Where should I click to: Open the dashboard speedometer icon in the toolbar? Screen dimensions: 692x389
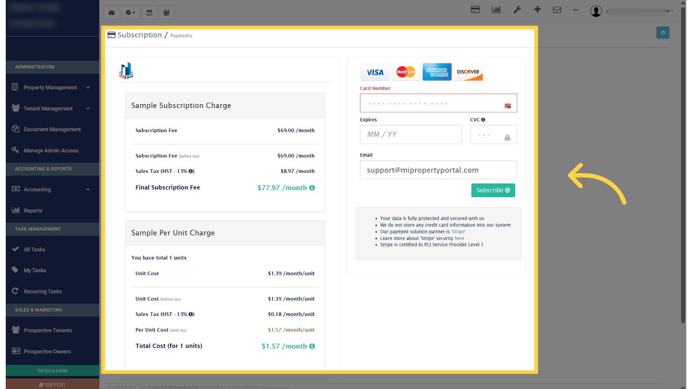point(111,12)
